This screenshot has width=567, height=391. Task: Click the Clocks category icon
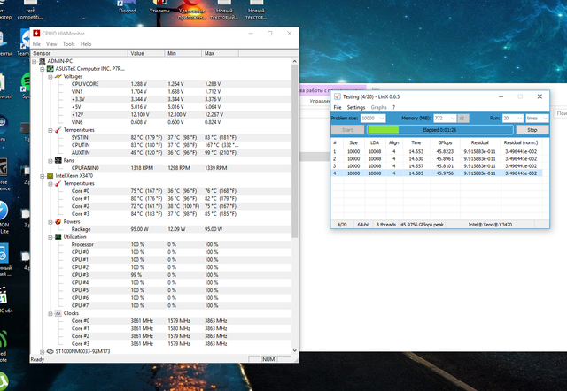58,313
